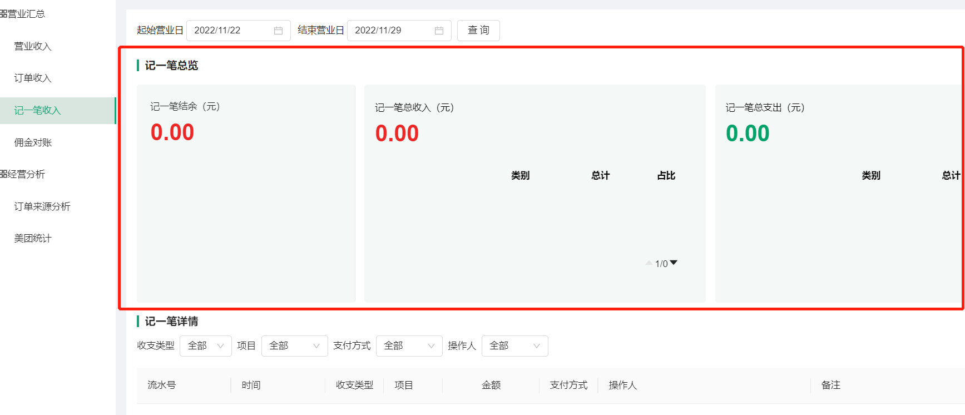Click 记一笔详情 section heading
The height and width of the screenshot is (415, 965).
171,322
